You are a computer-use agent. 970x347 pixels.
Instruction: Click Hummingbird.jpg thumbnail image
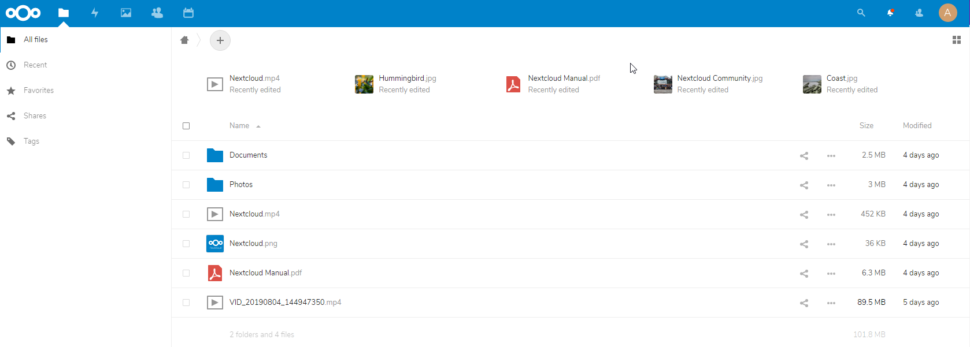pyautogui.click(x=364, y=84)
